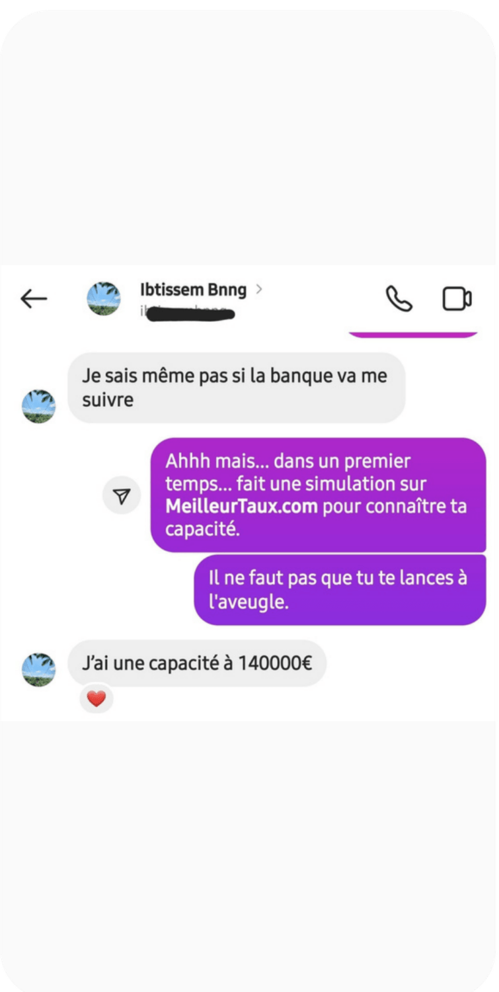Open the MeilleurTaux.com link
Viewport: 499px width, 992px height.
click(242, 507)
